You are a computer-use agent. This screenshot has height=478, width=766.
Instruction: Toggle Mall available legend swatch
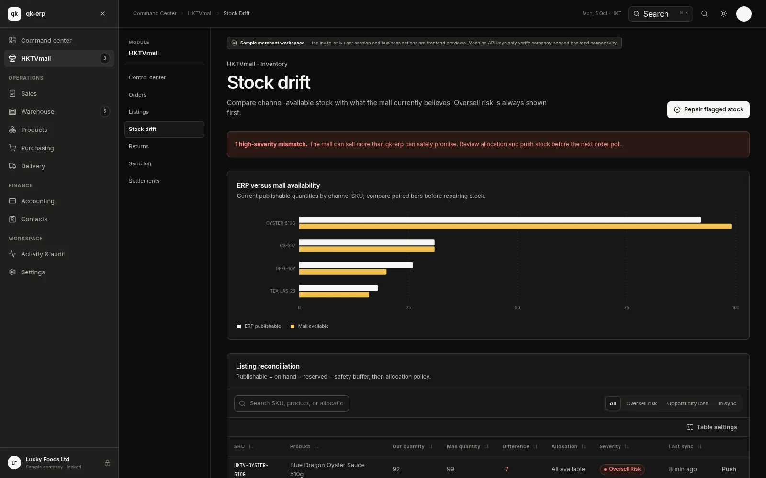(x=293, y=326)
